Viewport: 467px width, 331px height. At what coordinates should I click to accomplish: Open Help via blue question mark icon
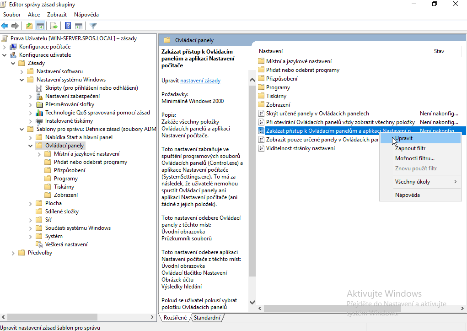tap(68, 26)
